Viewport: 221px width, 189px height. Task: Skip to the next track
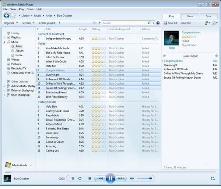(121, 178)
